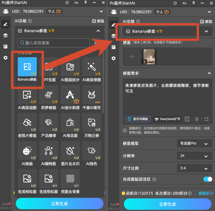Expand the prompt box to fullscreen
215x211 pixels.
tap(206, 119)
